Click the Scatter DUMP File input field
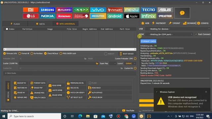Screen dimensions: 212x119 coord(57,63)
